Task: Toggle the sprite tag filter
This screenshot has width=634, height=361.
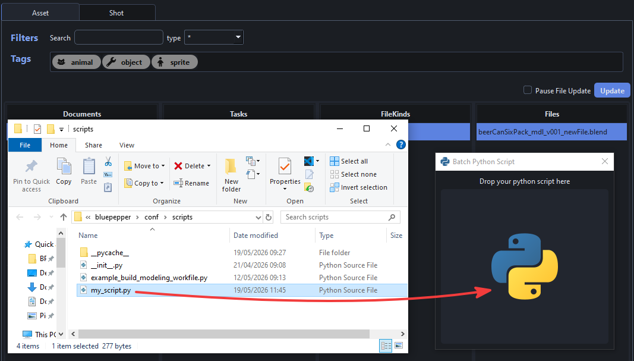Action: click(x=174, y=62)
